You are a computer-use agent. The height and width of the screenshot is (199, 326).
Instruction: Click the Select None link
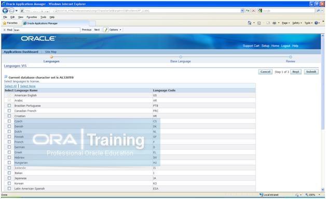coord(28,86)
